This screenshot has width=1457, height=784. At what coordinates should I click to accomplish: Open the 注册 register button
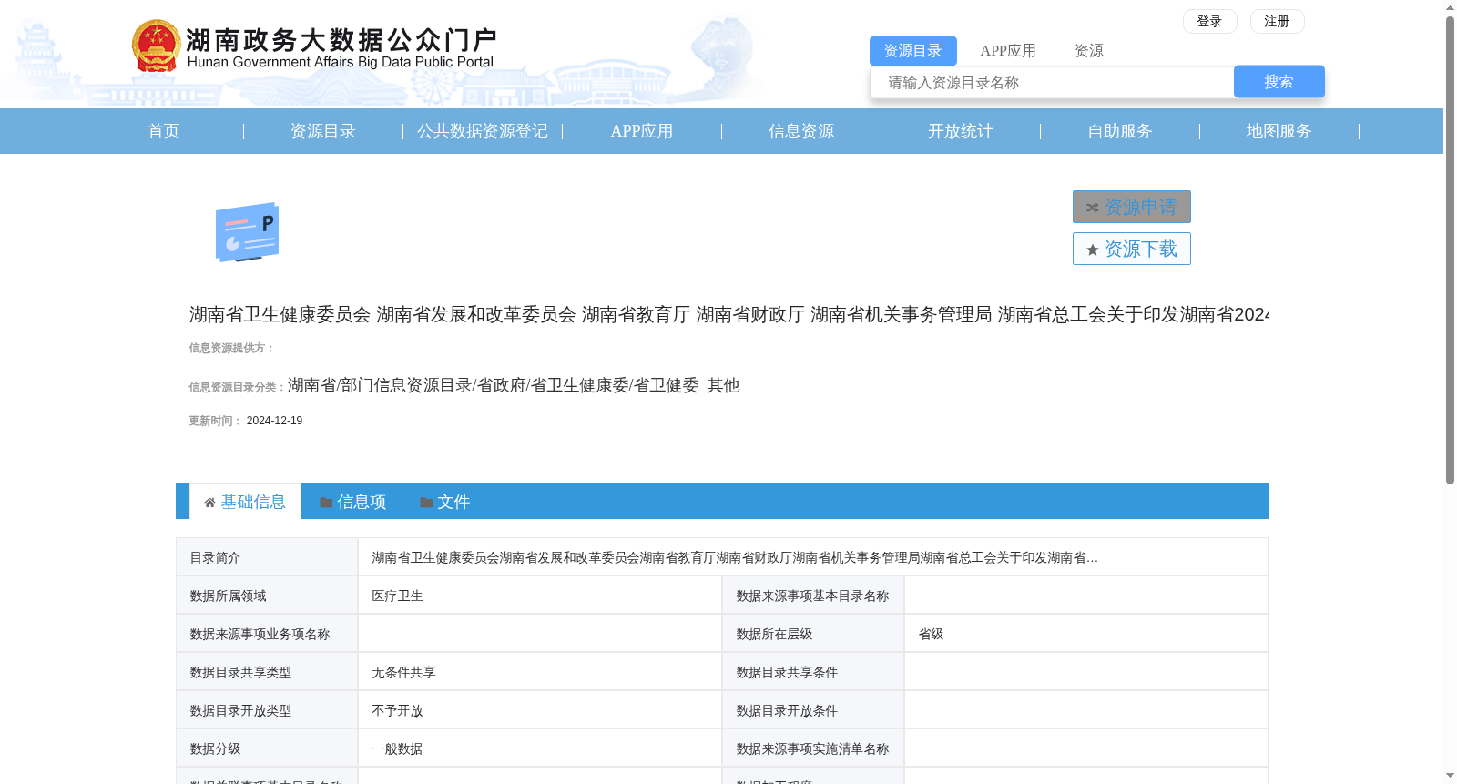click(x=1277, y=21)
